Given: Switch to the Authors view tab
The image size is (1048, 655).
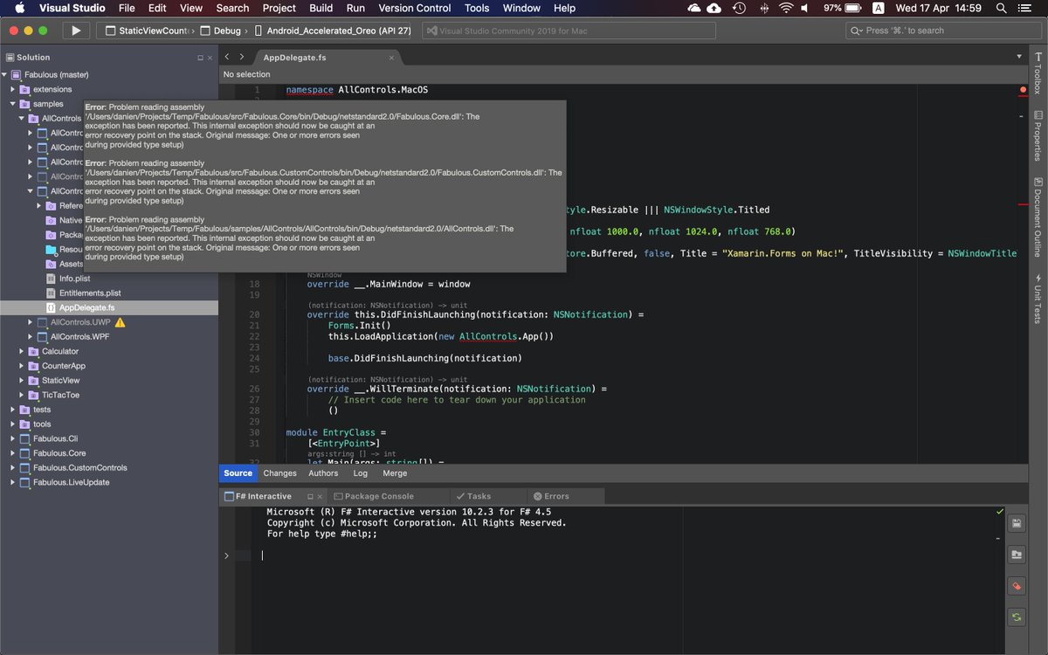Looking at the screenshot, I should tap(323, 473).
